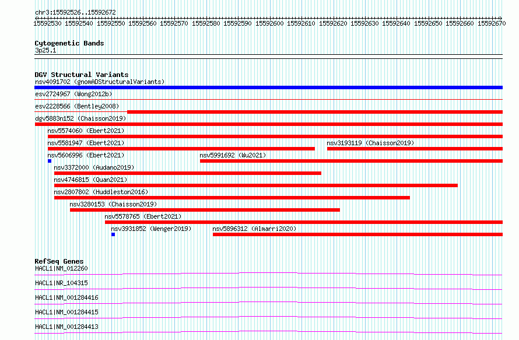Open transcript HACL1|NM_012260
Image resolution: width=519 pixels, height=340 pixels.
[61, 268]
